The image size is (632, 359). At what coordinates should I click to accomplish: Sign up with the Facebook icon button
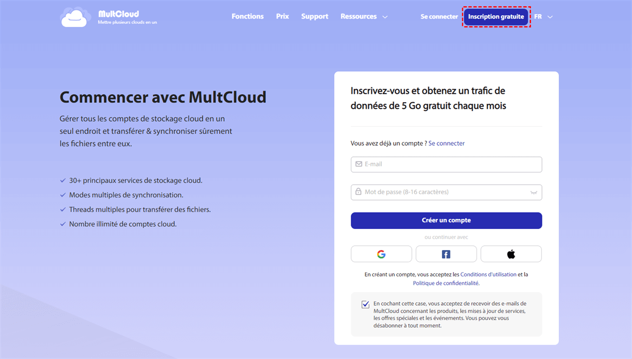[x=446, y=254]
